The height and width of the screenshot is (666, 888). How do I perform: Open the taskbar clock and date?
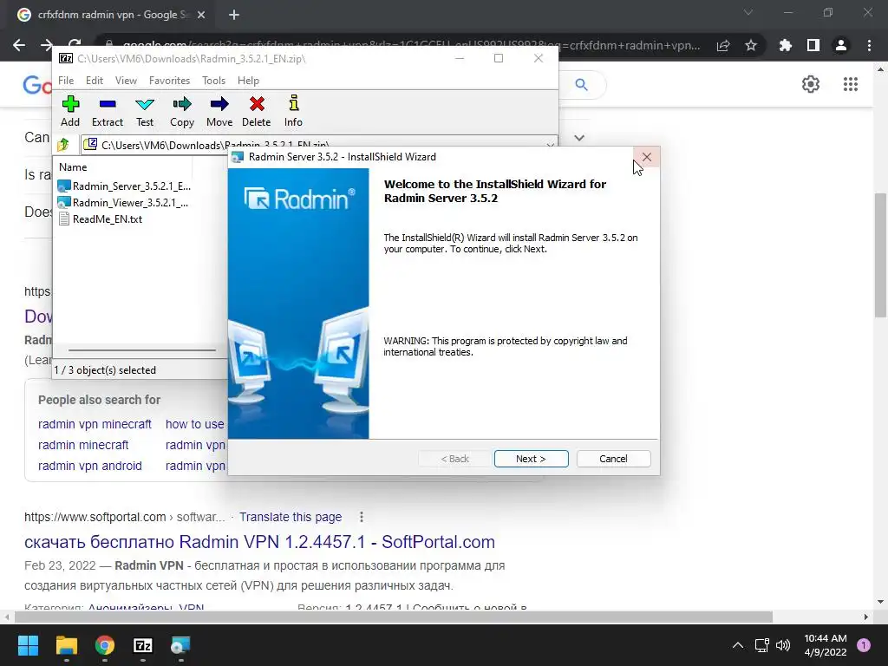pos(826,645)
